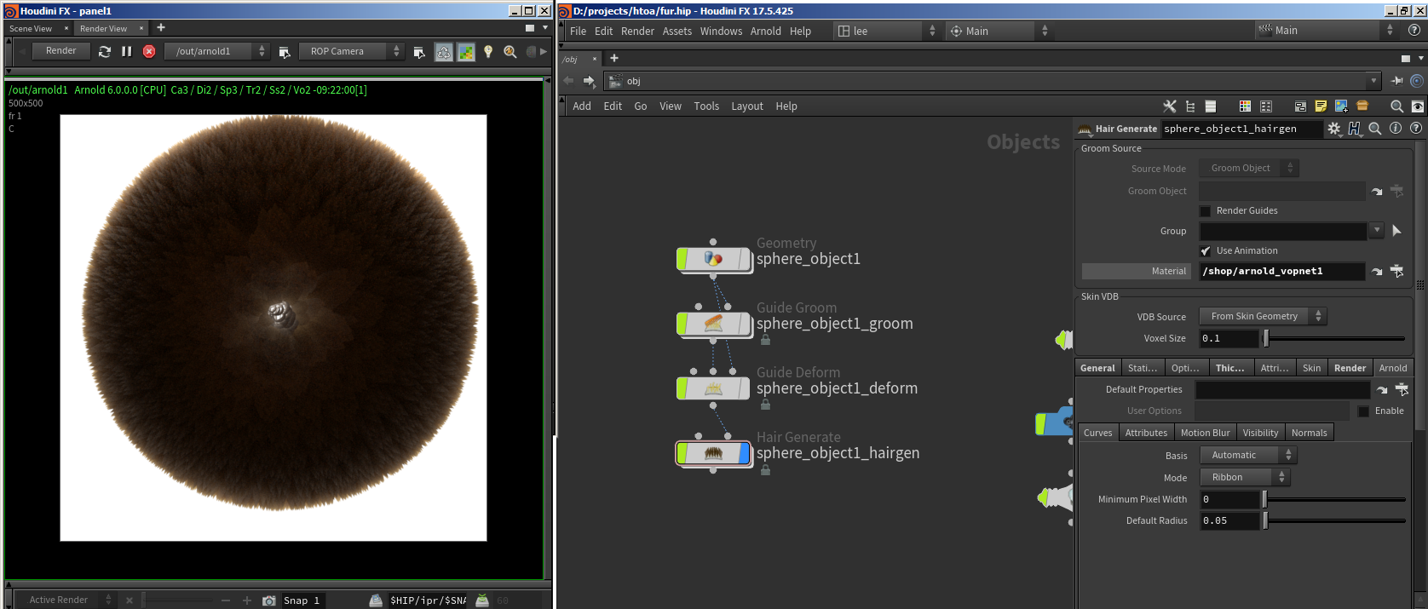This screenshot has height=609, width=1428.
Task: Click node chooser icon beside /out/arnold1
Action: click(285, 52)
